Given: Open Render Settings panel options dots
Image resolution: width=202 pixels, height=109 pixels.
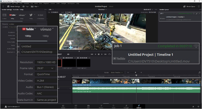Looking at the screenshot, I should pos(45,9).
